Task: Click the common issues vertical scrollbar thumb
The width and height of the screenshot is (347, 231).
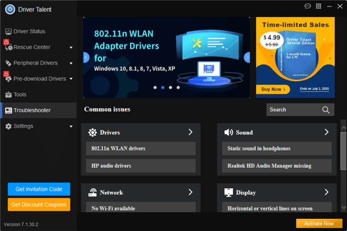Action: coord(344,151)
